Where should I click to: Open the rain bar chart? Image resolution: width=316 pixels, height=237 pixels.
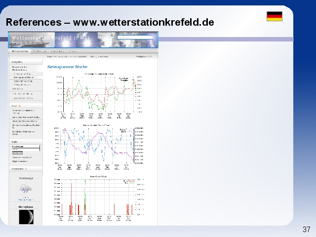point(99,198)
